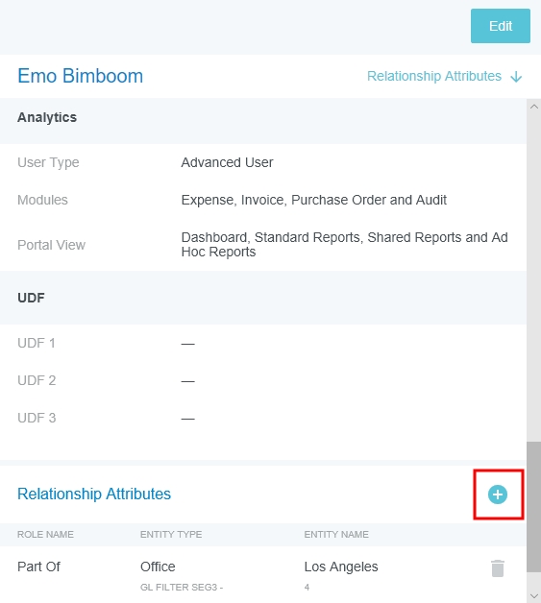This screenshot has width=541, height=603.
Task: Delete the Los Angeles relationship via trash icon
Action: 498,568
